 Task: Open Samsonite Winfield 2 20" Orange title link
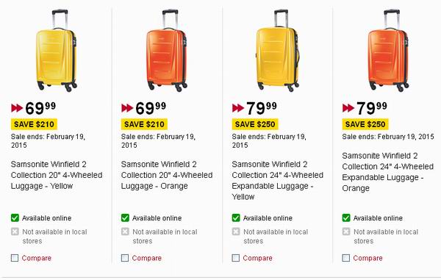pos(167,175)
